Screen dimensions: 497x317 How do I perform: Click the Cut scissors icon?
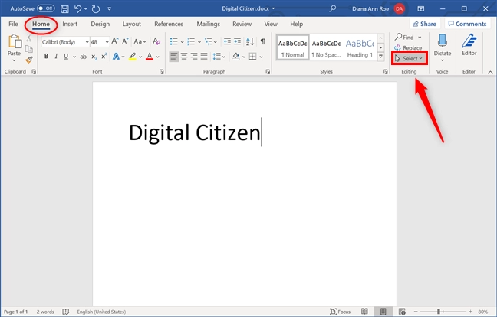click(29, 38)
